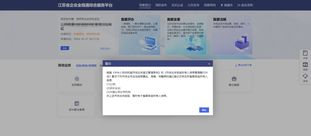The height and width of the screenshot is (136, 311).
Task: Click the 营业执照下载 download icon
Action: tap(236, 65)
